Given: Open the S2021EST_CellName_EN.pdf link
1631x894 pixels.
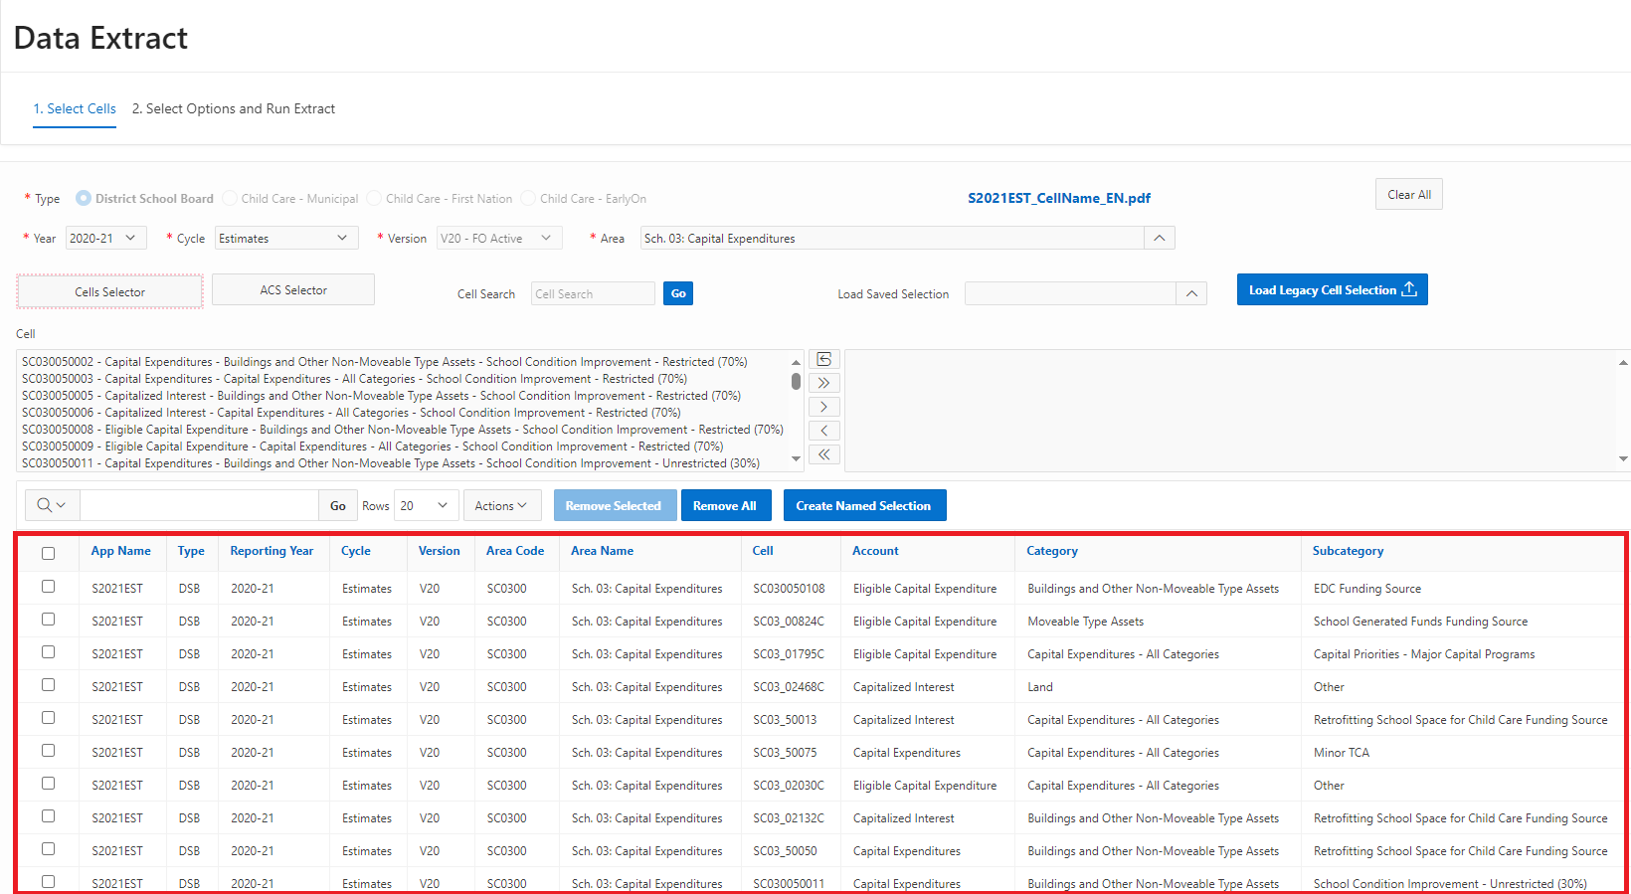Looking at the screenshot, I should point(1058,198).
